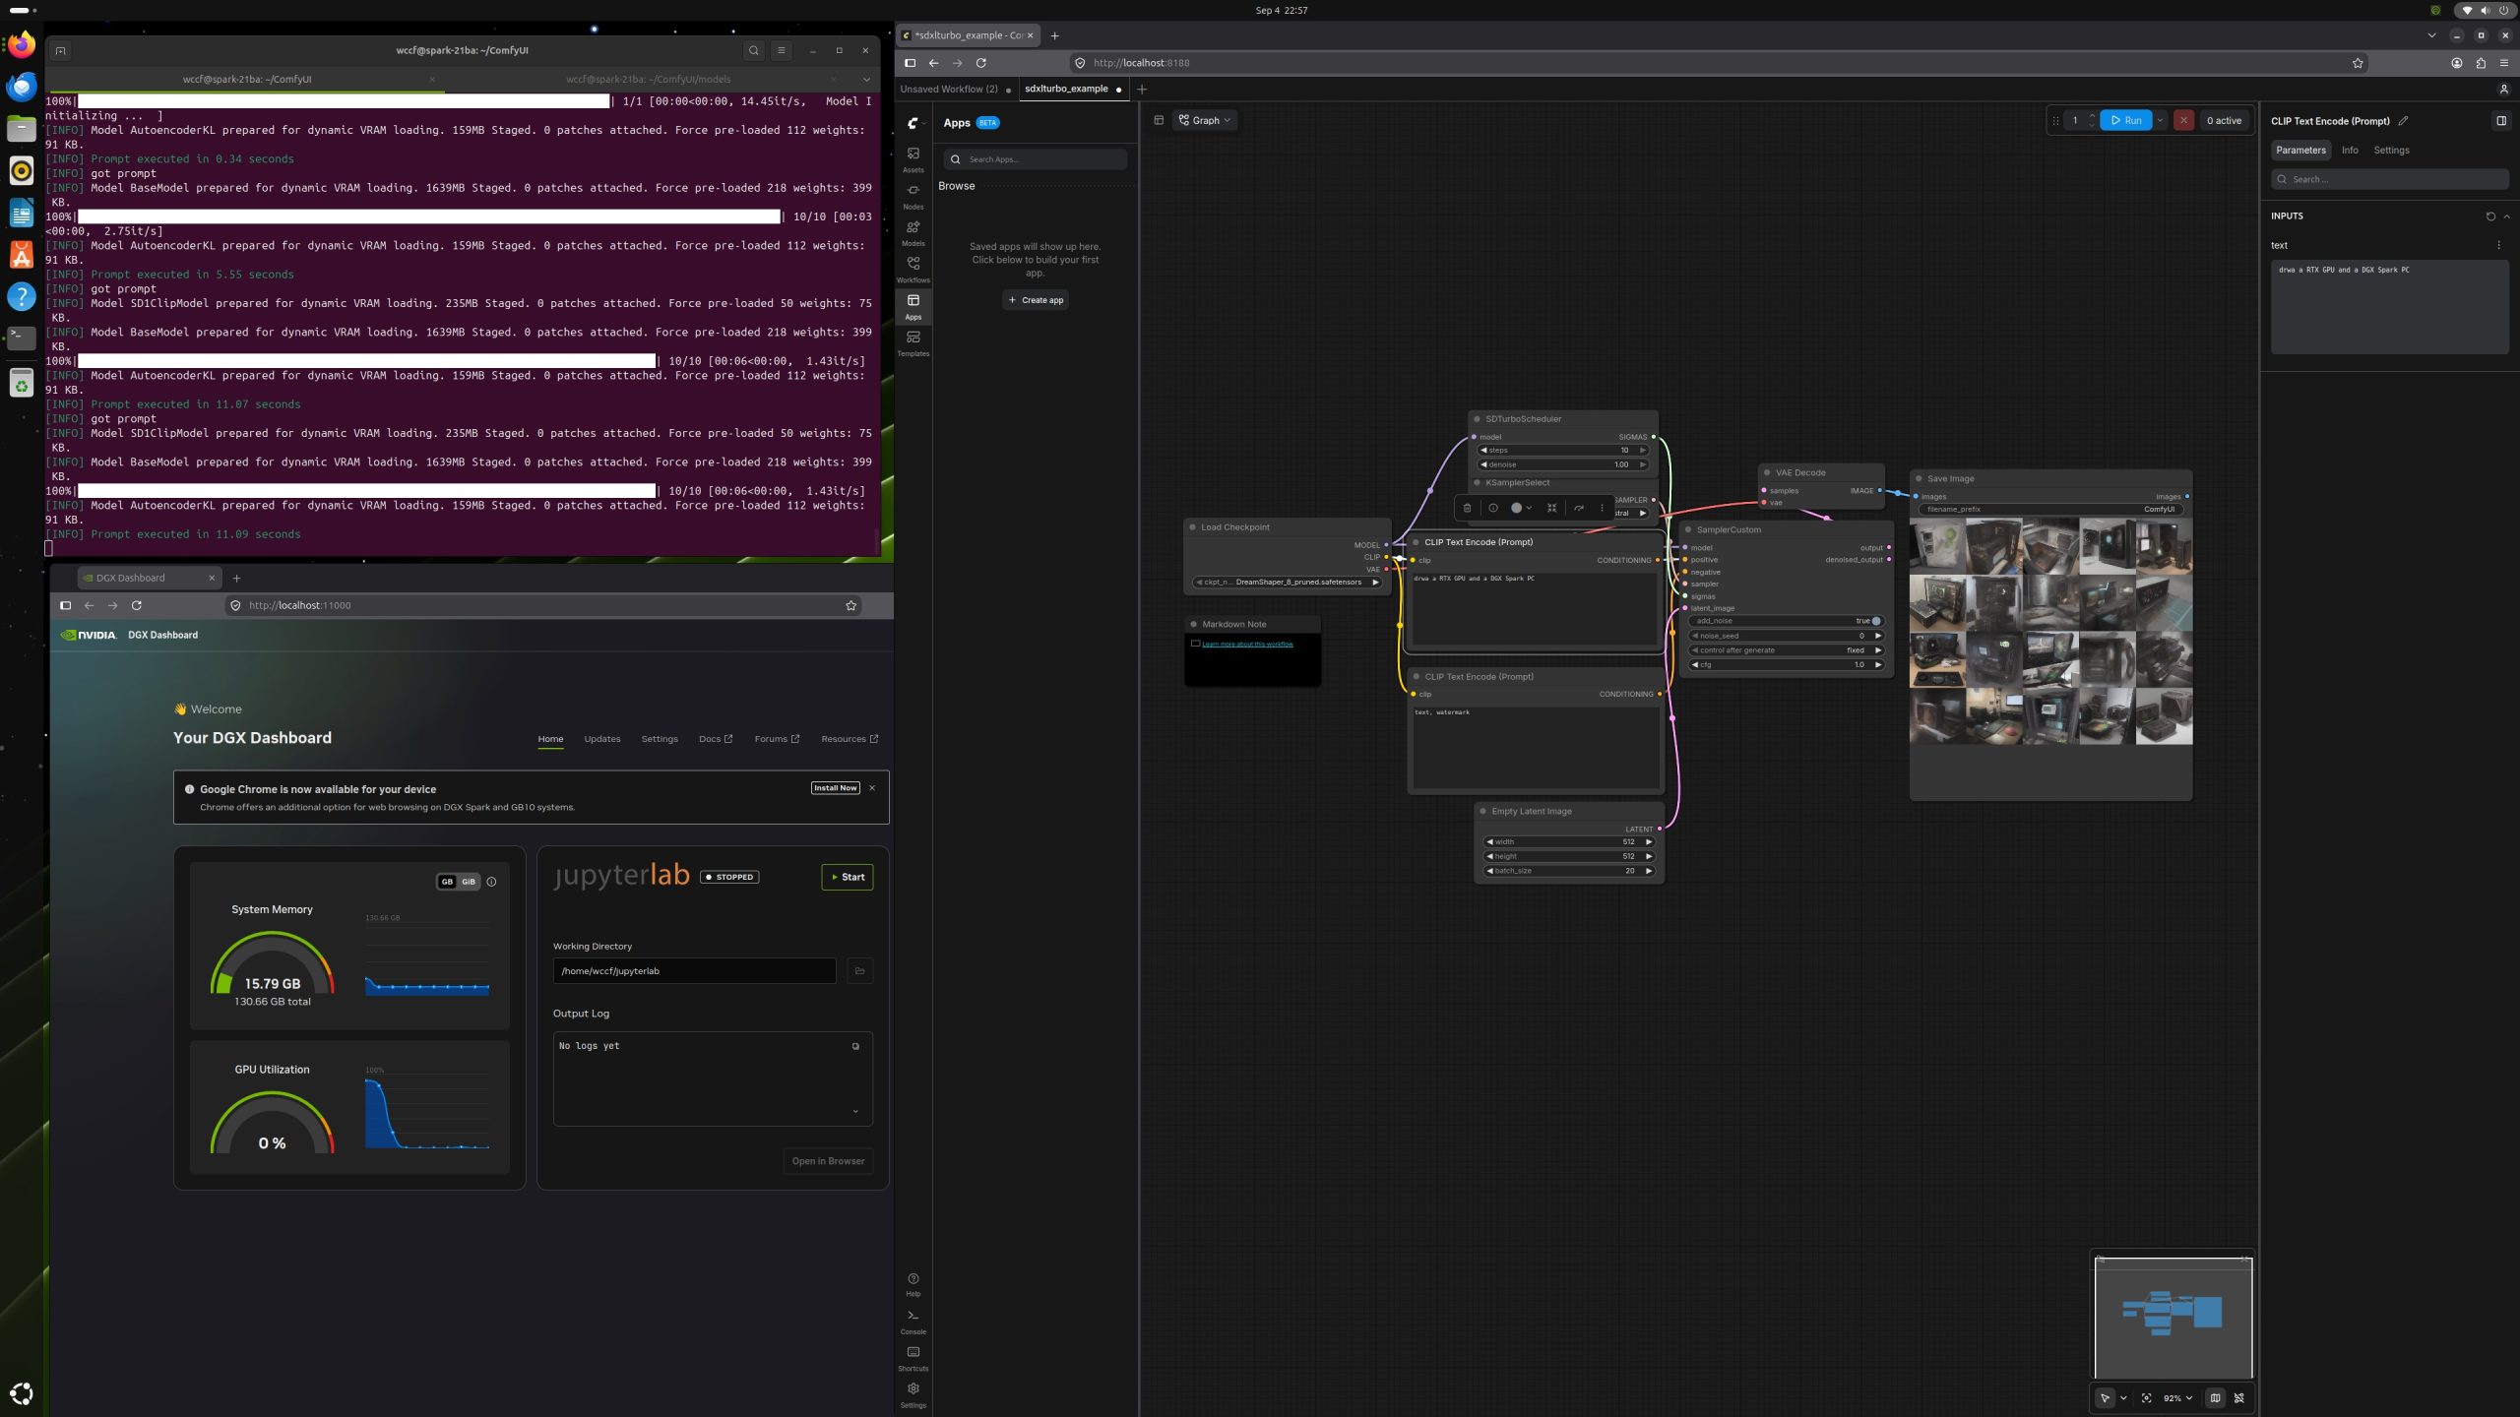
Task: Click Install Now for Google Chrome
Action: pos(836,788)
